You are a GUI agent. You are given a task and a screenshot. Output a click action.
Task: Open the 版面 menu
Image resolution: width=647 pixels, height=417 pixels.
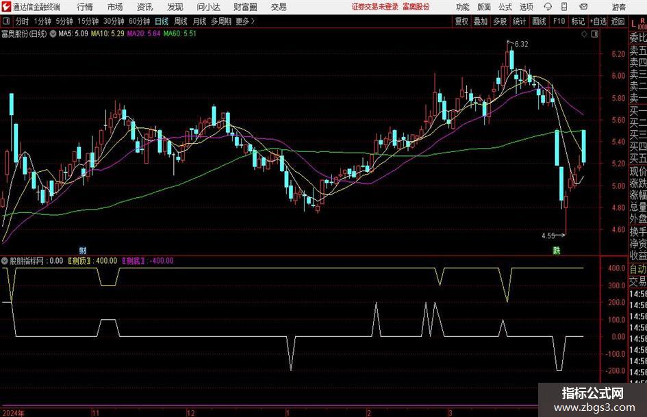pos(484,7)
